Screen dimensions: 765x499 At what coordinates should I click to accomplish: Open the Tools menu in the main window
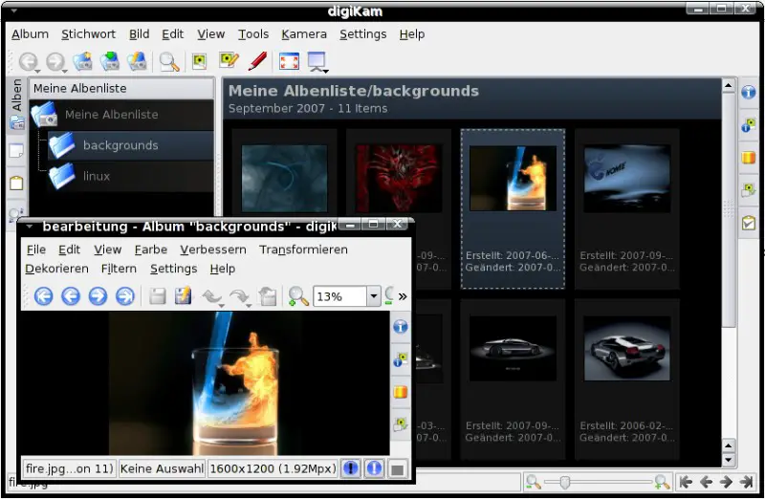tap(253, 34)
